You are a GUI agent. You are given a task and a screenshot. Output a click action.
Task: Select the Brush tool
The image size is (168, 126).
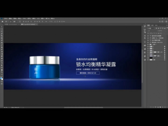click(x=2, y=45)
